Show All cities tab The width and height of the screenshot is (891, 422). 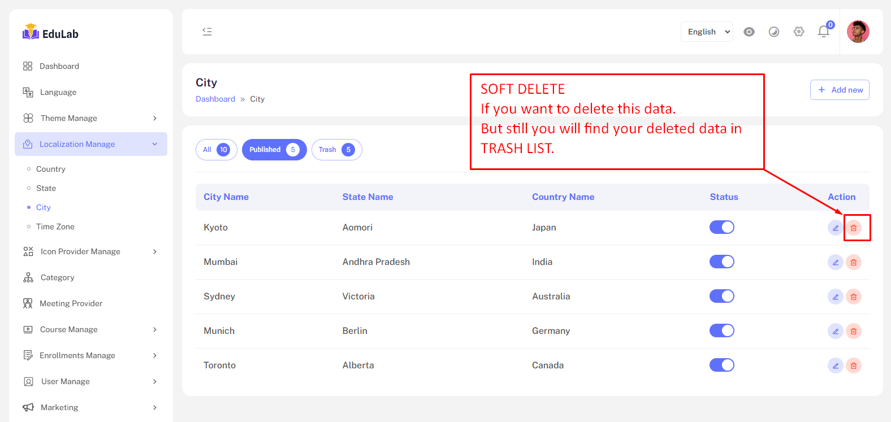(x=216, y=150)
